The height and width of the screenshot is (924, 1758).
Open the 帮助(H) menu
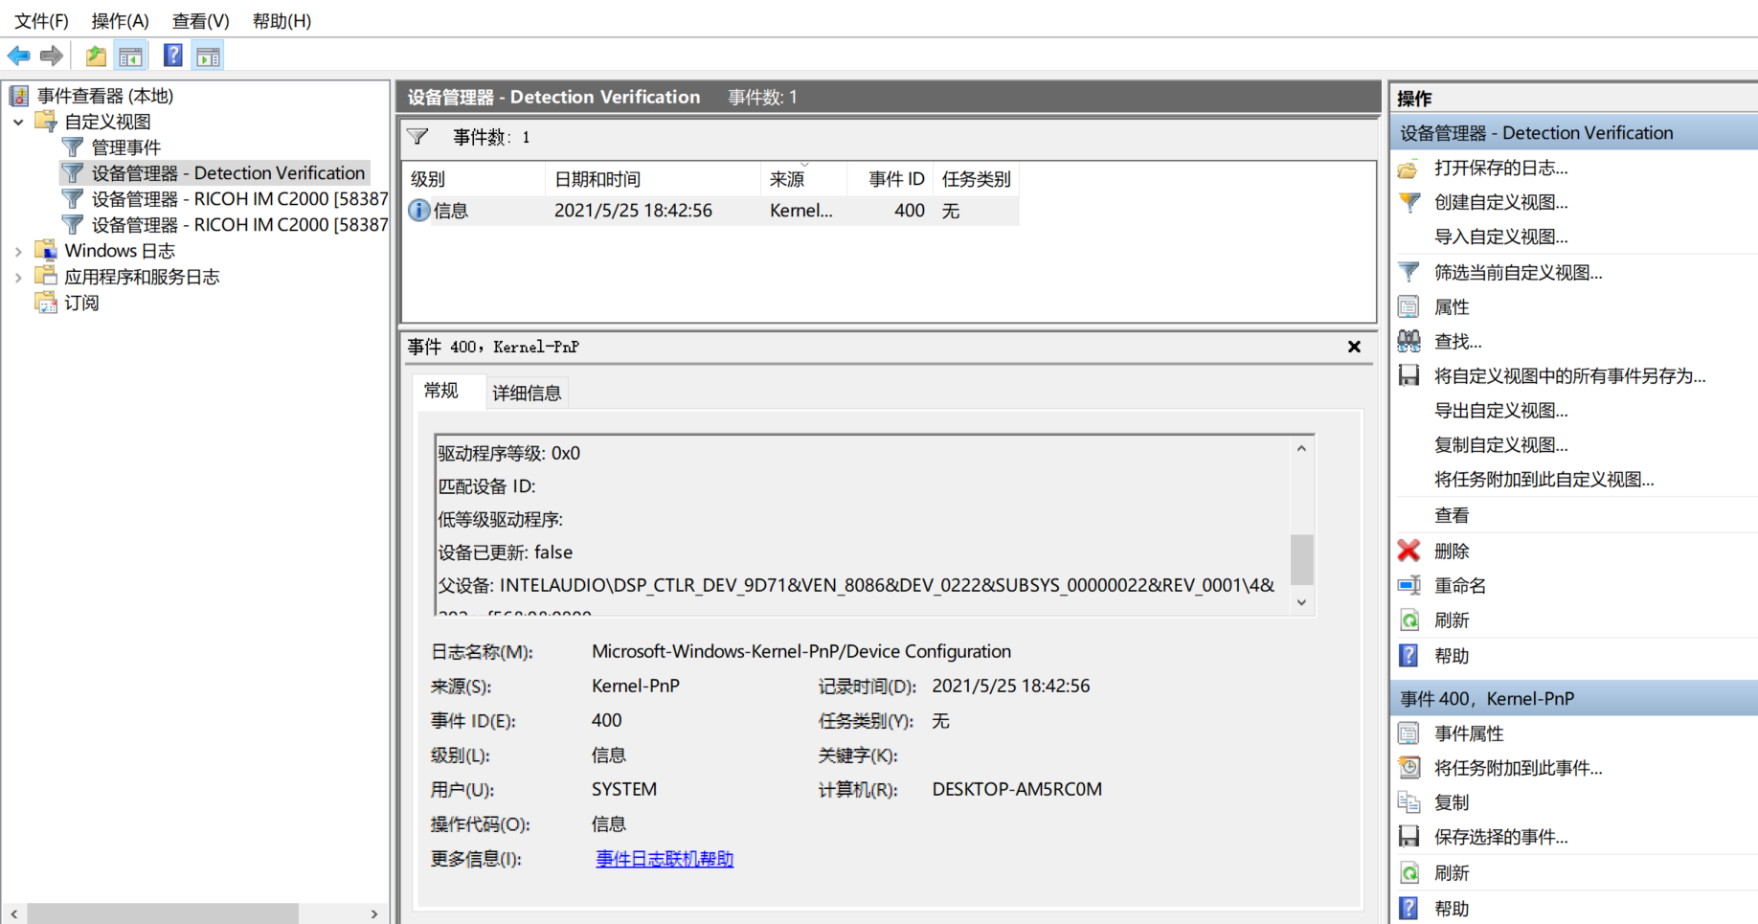(x=282, y=21)
